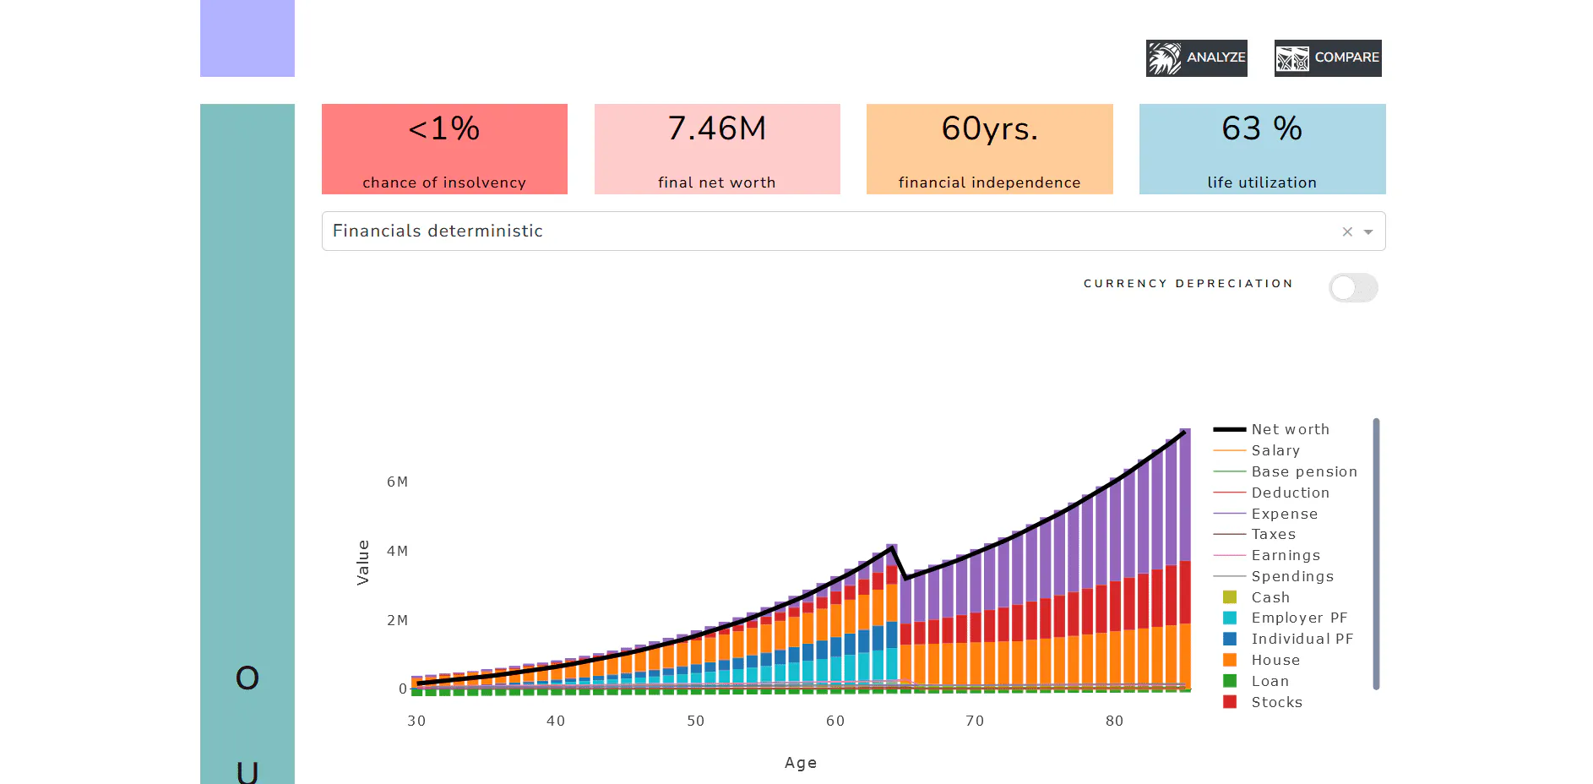Clear the Financials deterministic selection

click(1347, 231)
